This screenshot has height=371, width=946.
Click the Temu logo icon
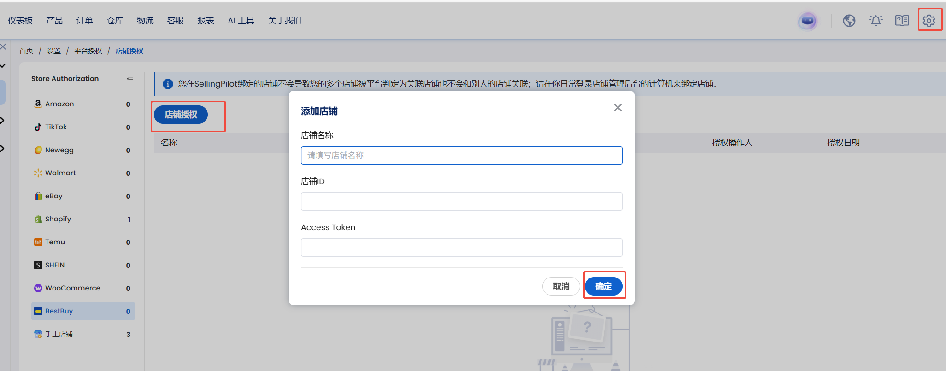(38, 242)
